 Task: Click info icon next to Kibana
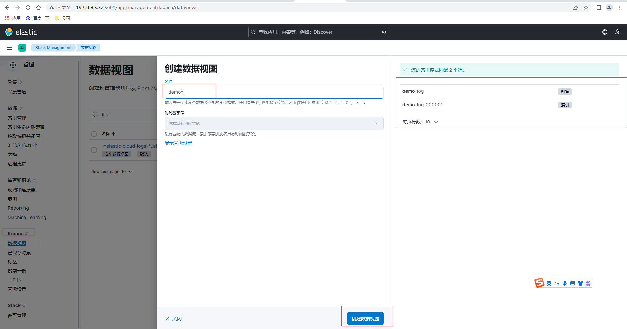point(27,234)
